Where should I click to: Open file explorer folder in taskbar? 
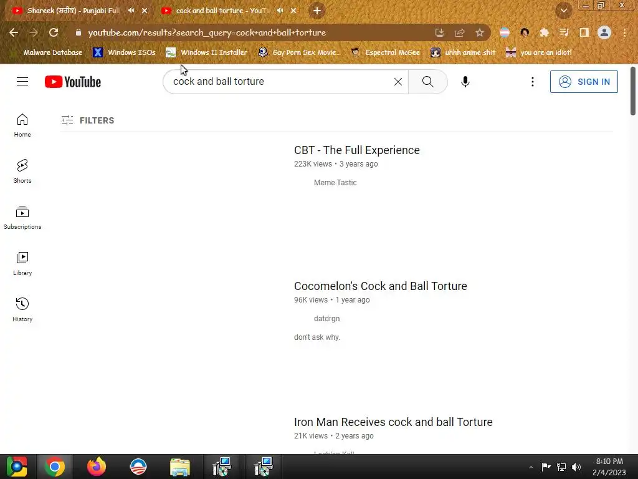[180, 467]
